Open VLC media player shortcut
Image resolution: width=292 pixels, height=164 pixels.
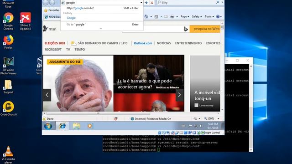coord(8,155)
